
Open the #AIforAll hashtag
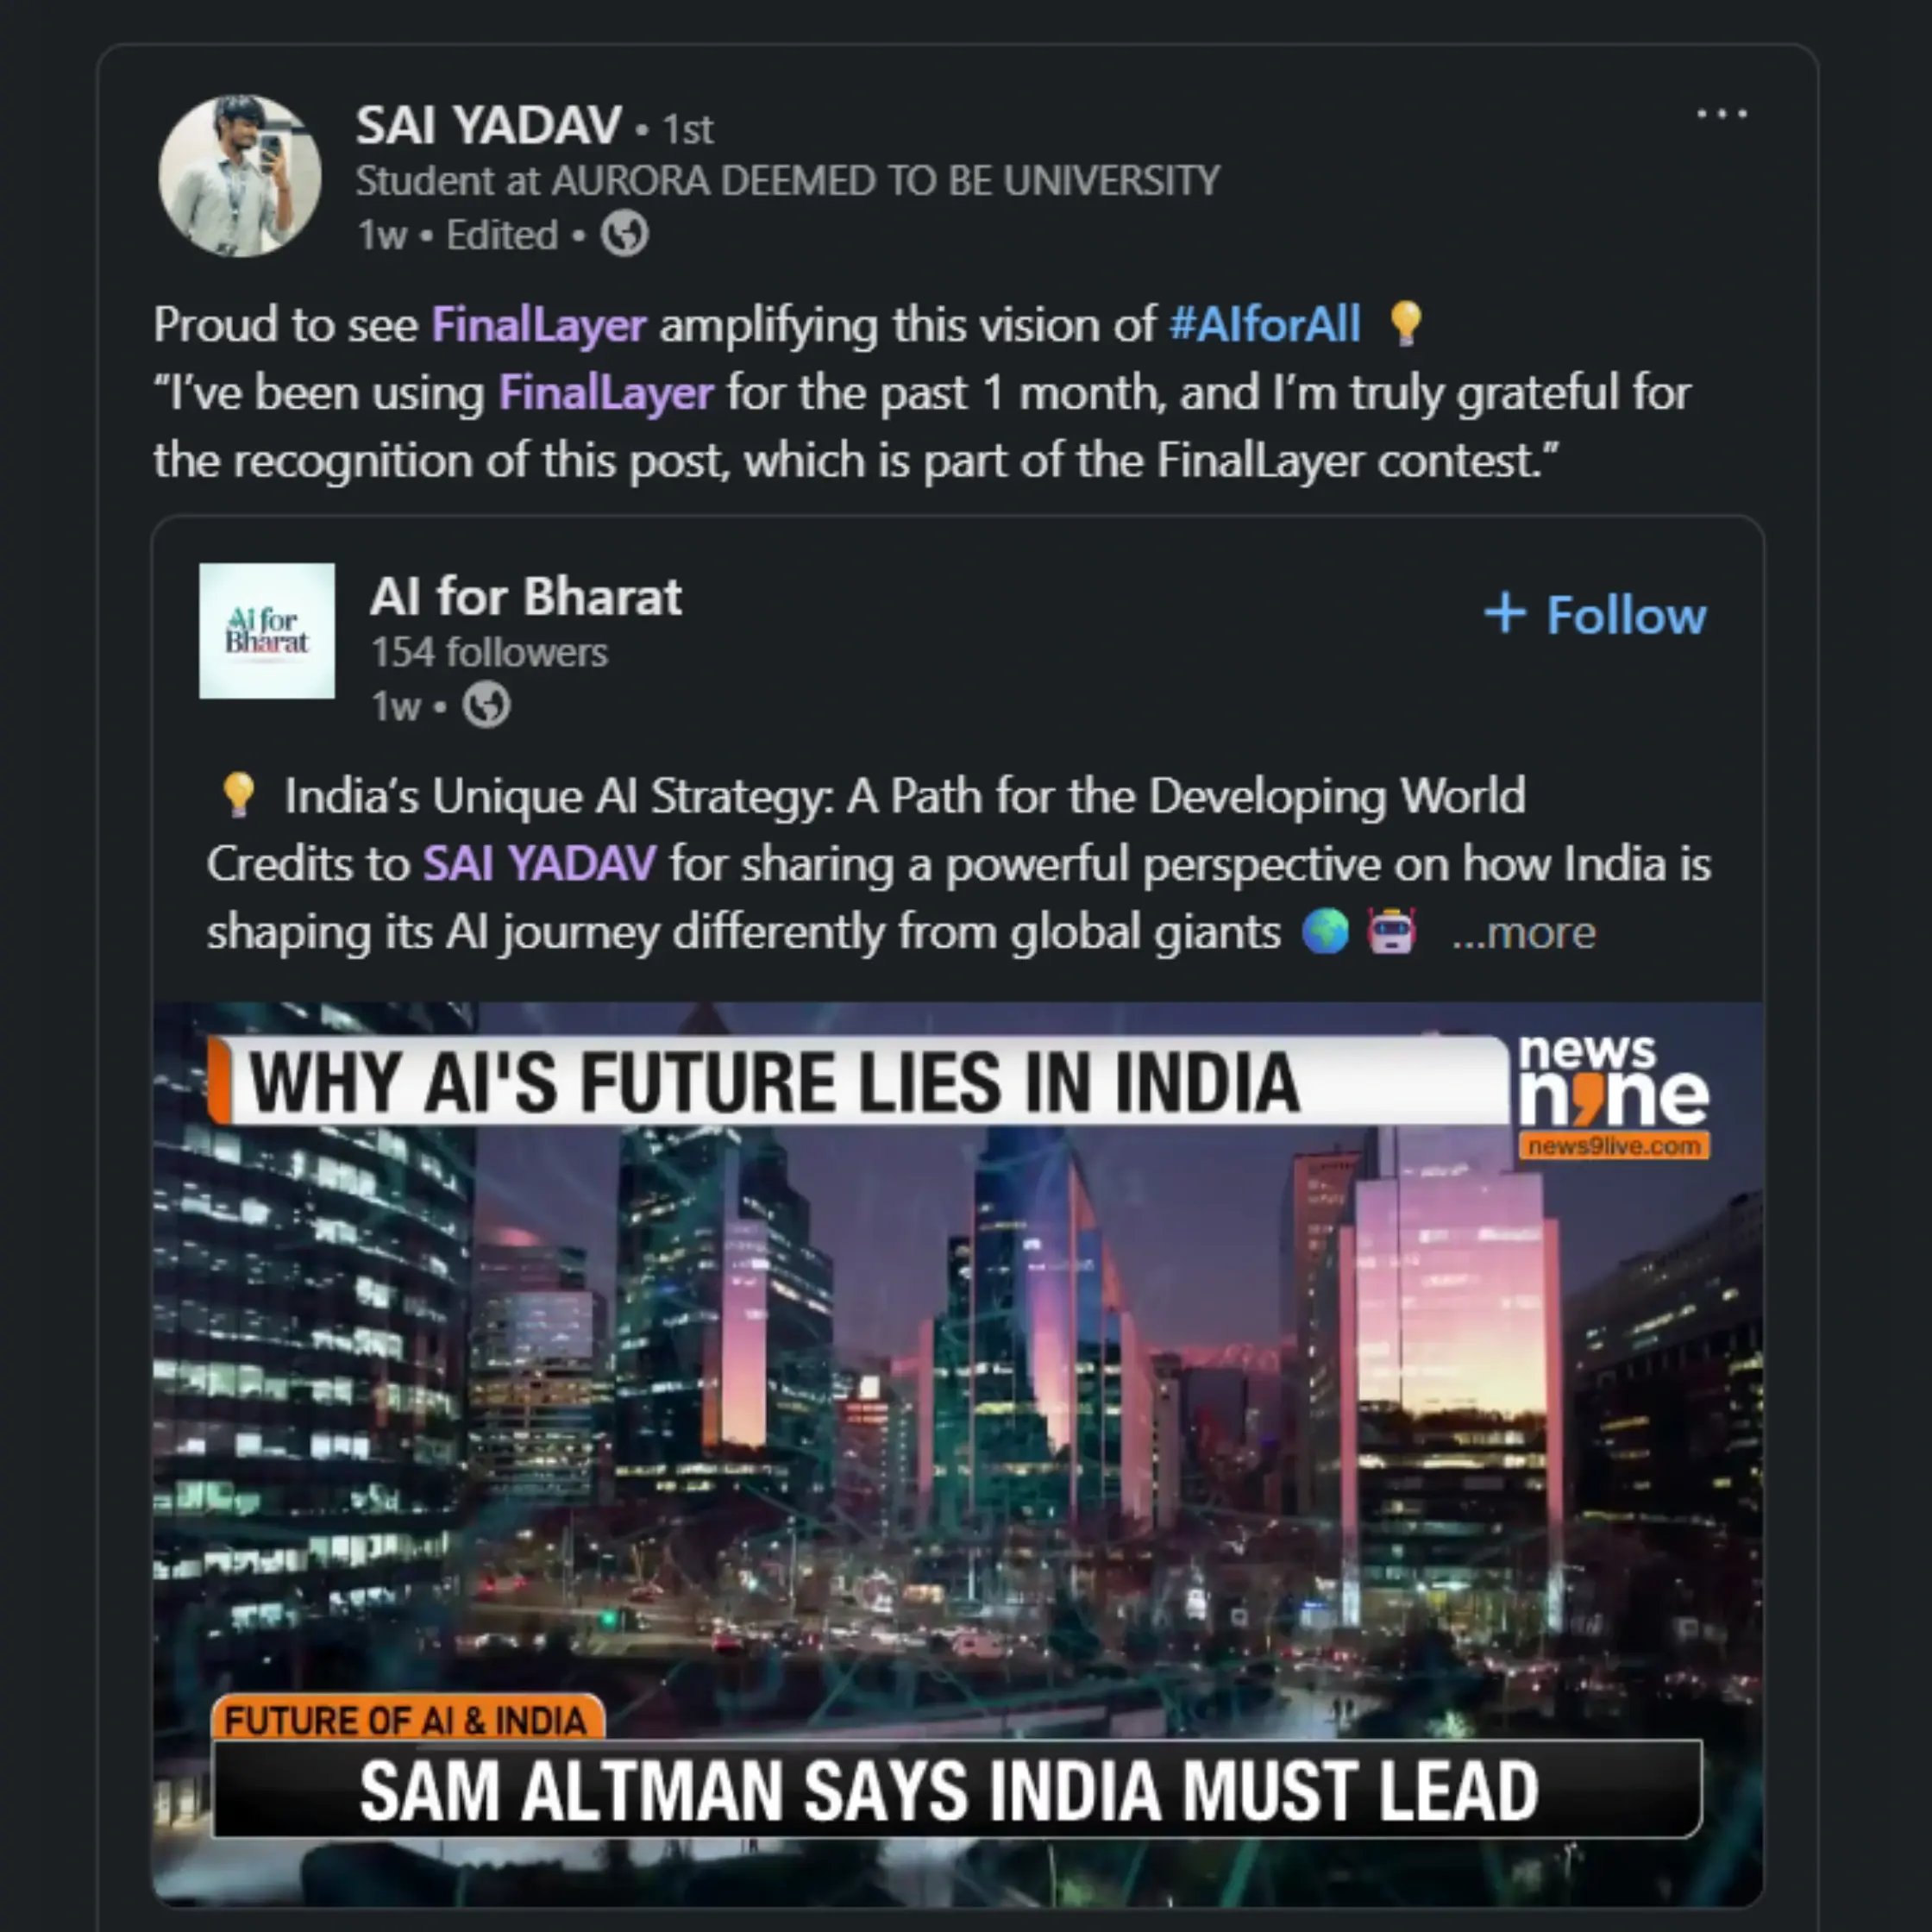(1264, 325)
